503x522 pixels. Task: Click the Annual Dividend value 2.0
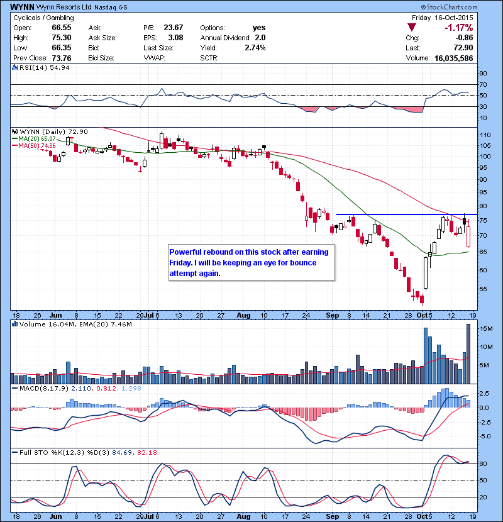[x=260, y=38]
